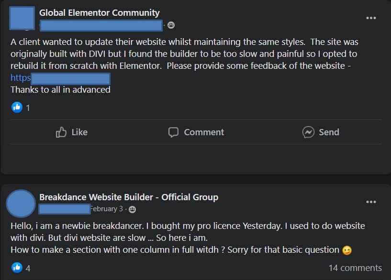
Task: Click the group audience icon on the Elementor post
Action: pos(171,25)
